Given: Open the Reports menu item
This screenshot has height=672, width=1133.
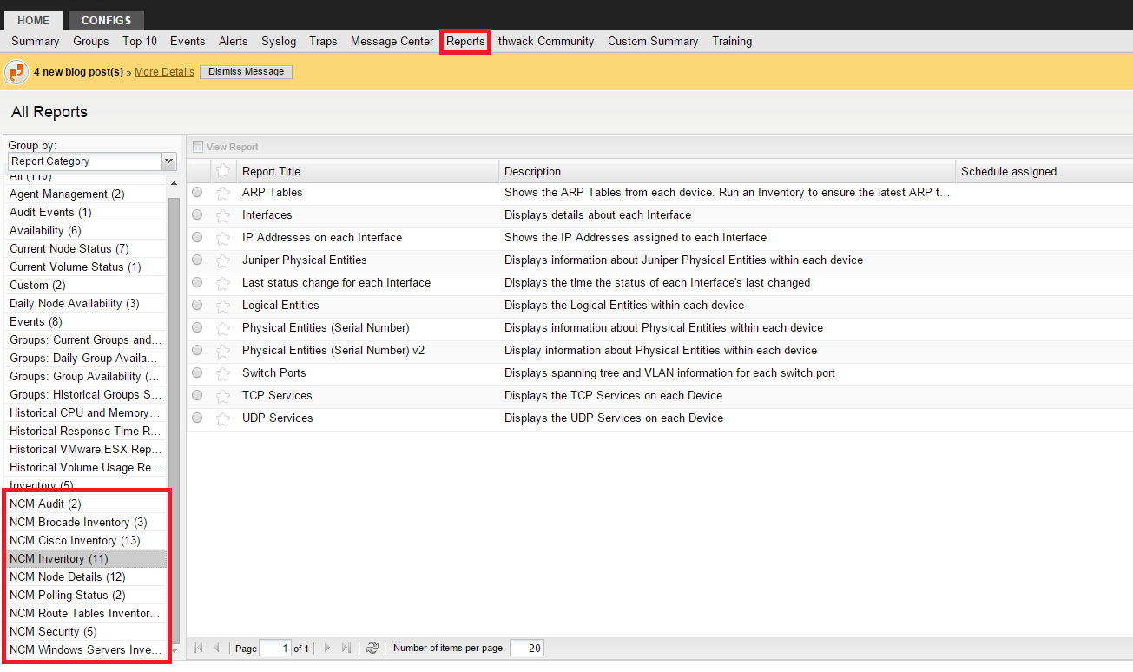Looking at the screenshot, I should (465, 42).
